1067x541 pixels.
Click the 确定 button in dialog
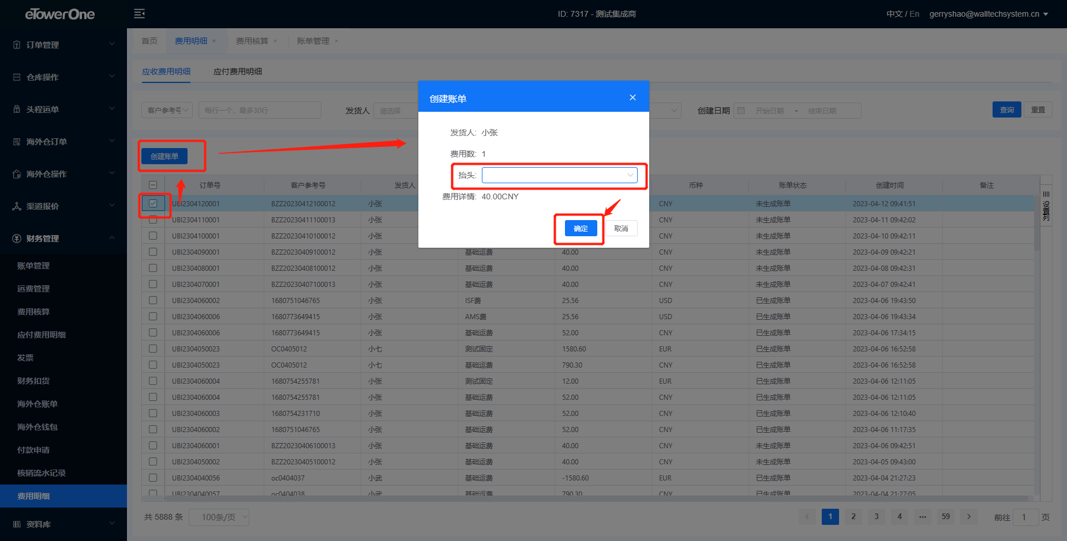[581, 229]
